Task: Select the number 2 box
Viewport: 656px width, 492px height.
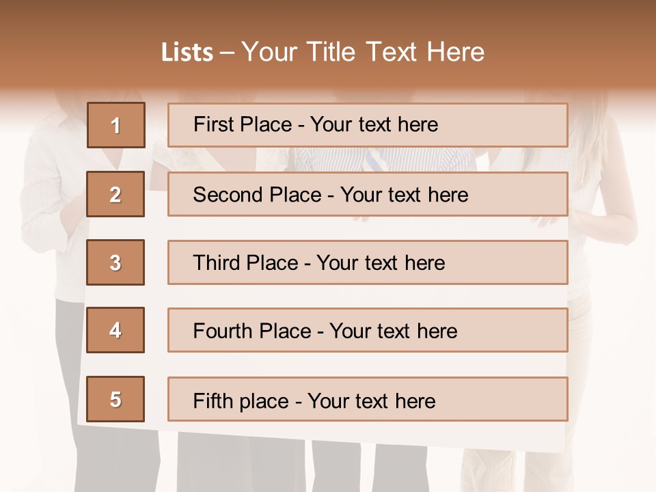Action: click(x=116, y=194)
